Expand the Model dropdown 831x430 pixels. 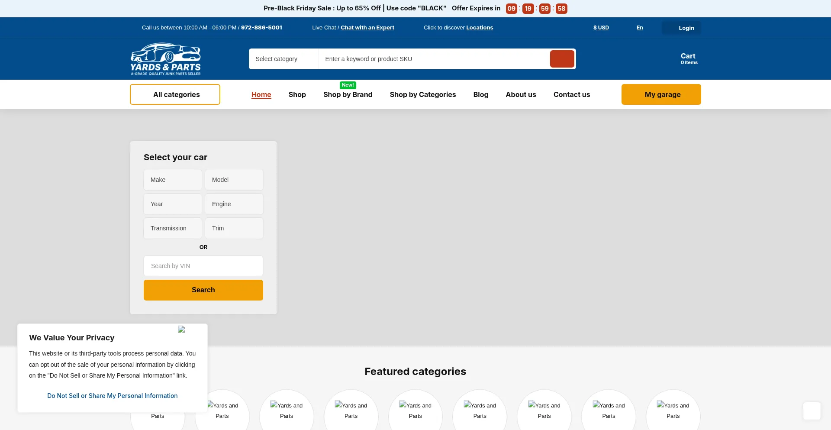[234, 180]
